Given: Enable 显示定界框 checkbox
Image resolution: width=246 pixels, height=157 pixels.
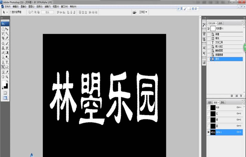Looking at the screenshot, I should point(11,12).
